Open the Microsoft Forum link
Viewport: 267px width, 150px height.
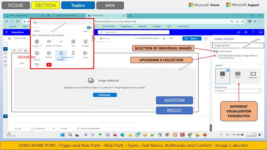204,5
